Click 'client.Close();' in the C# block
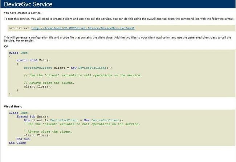The image size is (236, 162). [x=38, y=86]
